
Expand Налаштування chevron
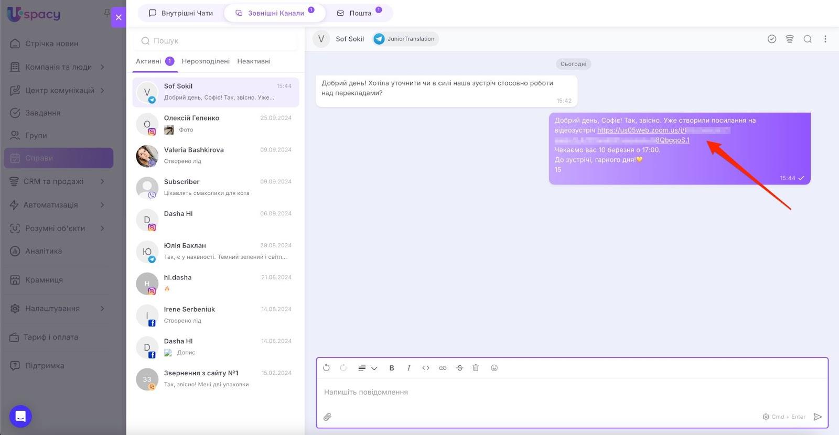click(x=102, y=309)
